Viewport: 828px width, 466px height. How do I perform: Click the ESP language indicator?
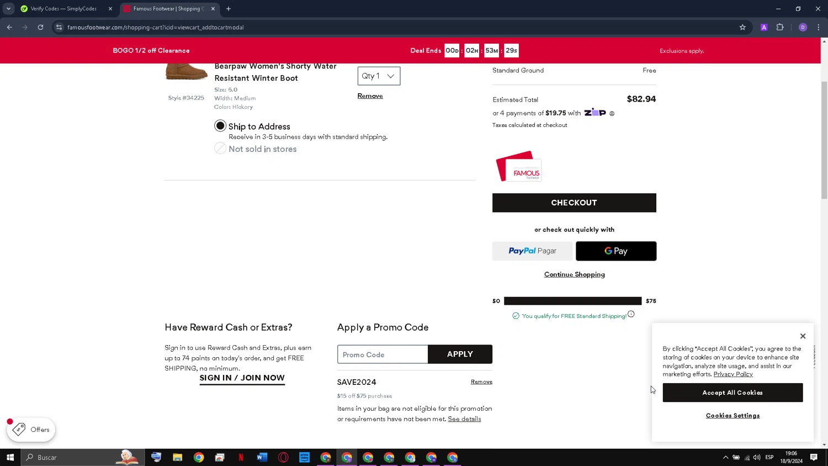pos(769,457)
